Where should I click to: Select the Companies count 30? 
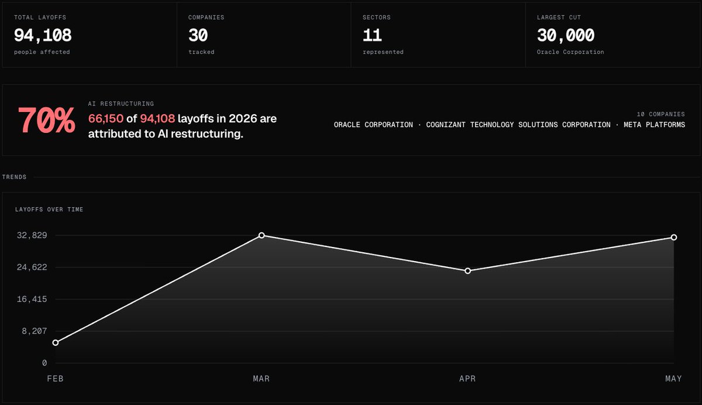(198, 35)
